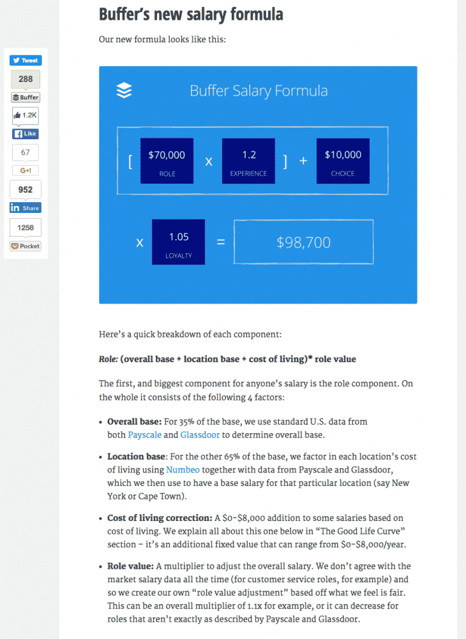Viewport: 466px width, 639px height.
Task: Click the 67 Google+ count bubble
Action: [x=26, y=152]
